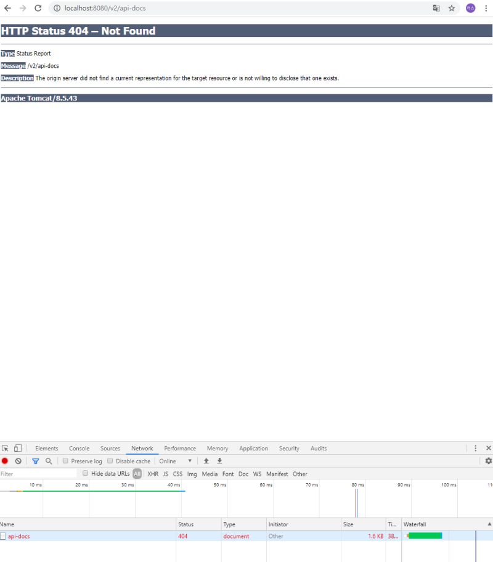Click inside the request Filter field
This screenshot has height=562, width=493.
[x=37, y=473]
